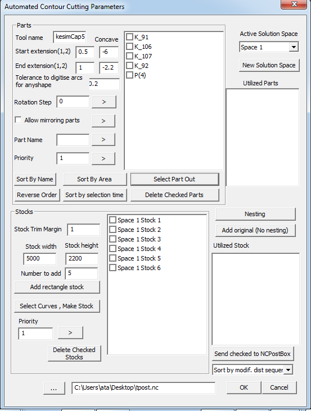
Task: Apply stock Priority with arrow button
Action: 70,332
